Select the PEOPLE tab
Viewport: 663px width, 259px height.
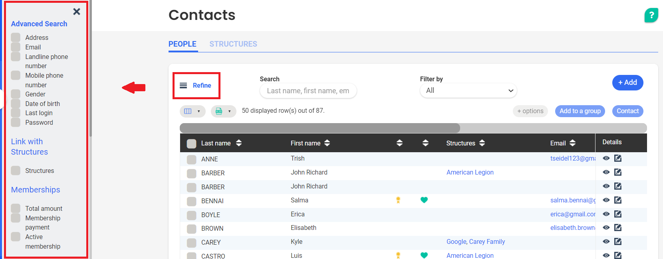(x=182, y=44)
